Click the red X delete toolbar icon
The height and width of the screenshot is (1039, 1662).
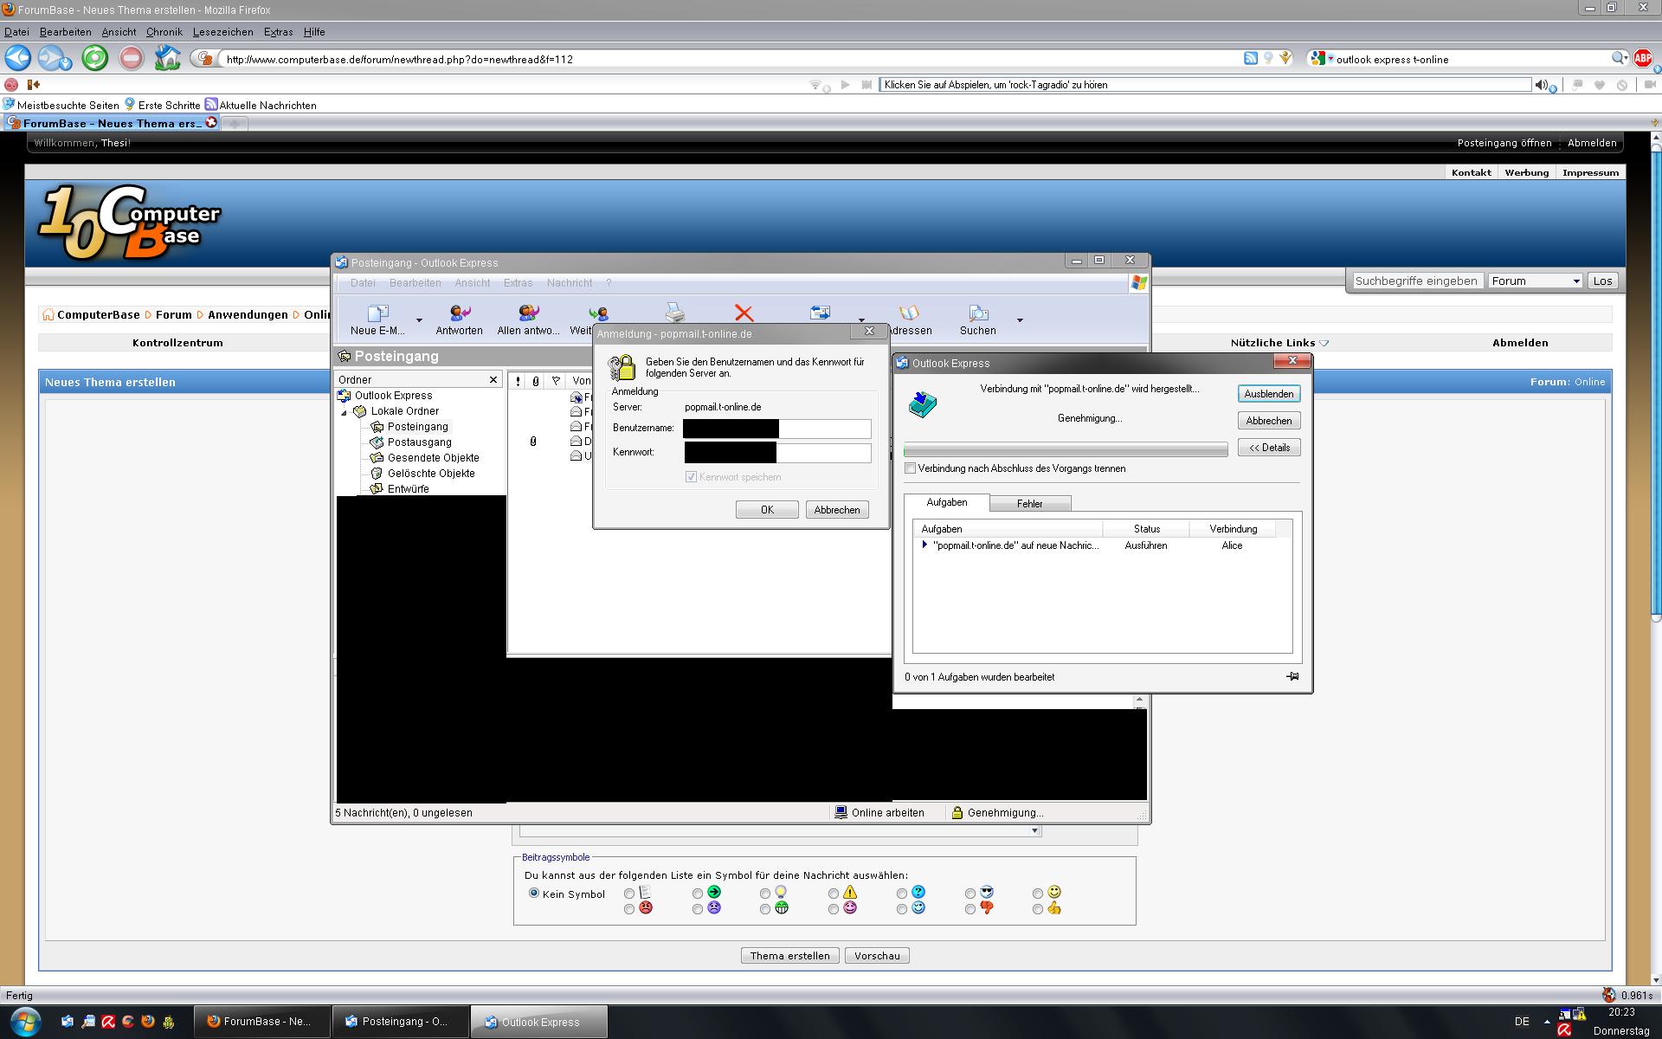[744, 313]
